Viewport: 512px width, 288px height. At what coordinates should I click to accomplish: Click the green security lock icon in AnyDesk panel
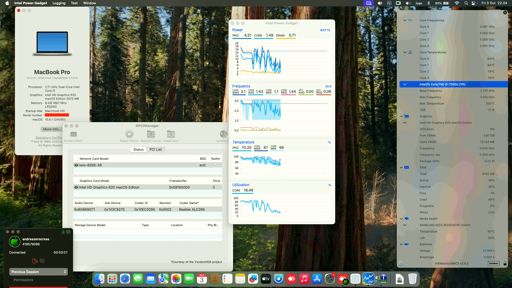click(x=63, y=232)
